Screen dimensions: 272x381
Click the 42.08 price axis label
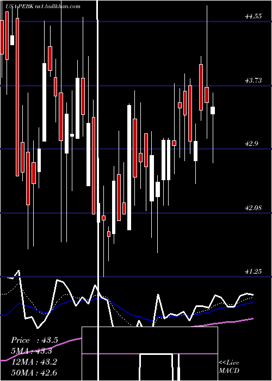pos(254,208)
